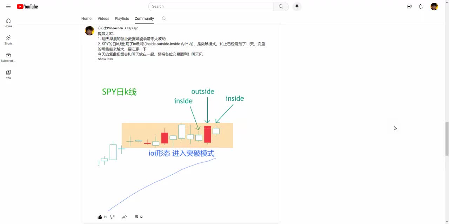Focus the Search input field
449x224 pixels.
(211, 6)
